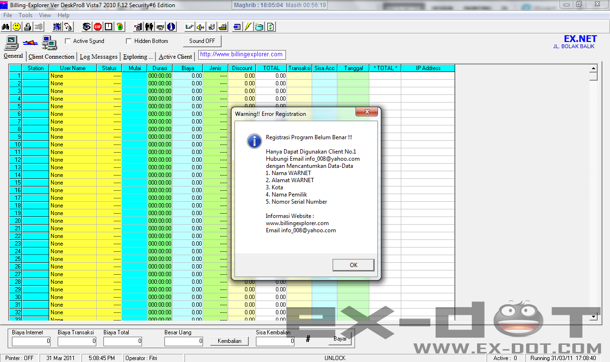Viewport: 610px width, 362px height.
Task: Toggle Sound OFF button
Action: coord(202,41)
